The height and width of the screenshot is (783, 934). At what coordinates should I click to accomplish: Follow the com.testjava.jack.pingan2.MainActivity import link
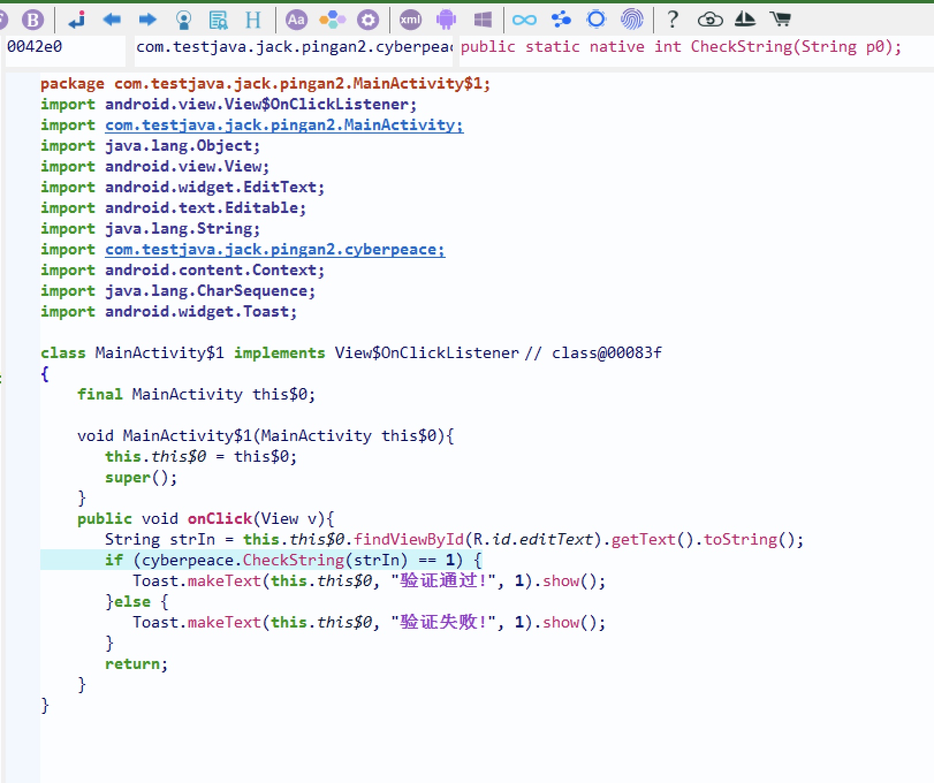tap(284, 125)
